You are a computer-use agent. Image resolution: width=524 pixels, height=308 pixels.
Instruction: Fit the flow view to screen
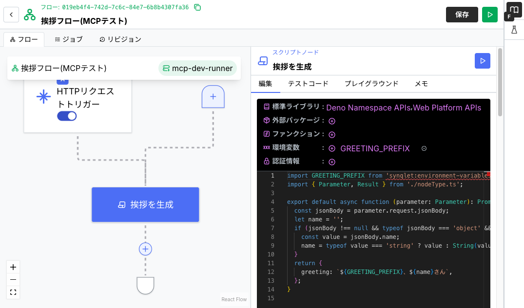pyautogui.click(x=13, y=292)
